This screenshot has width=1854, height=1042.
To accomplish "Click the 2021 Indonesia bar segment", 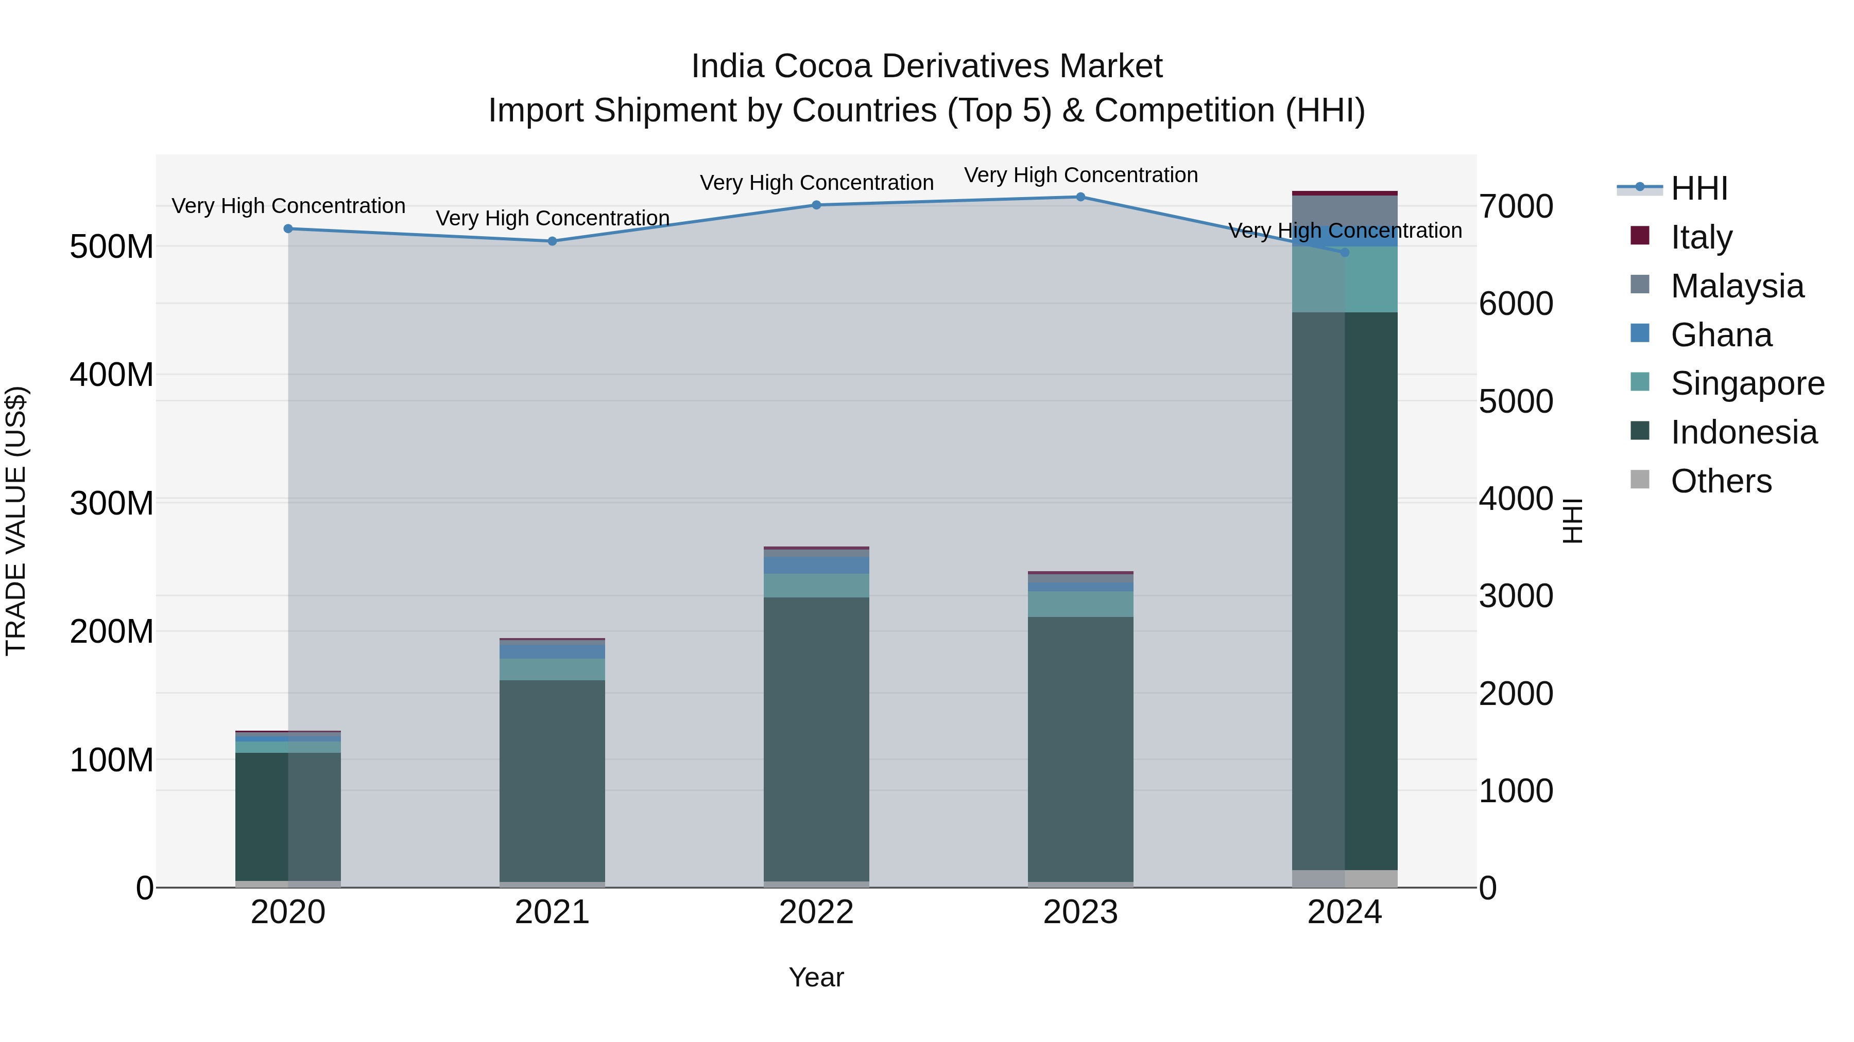I will 552,781.
